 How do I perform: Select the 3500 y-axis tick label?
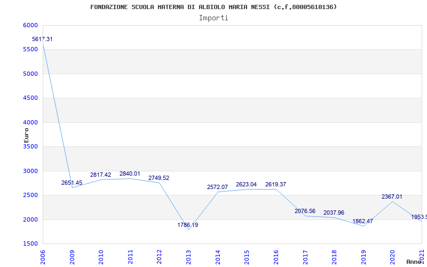[x=29, y=146]
